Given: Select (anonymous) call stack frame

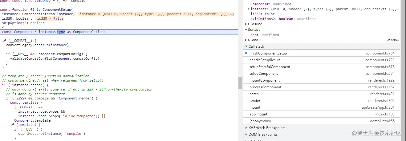Looking at the screenshot, I should (322, 121).
